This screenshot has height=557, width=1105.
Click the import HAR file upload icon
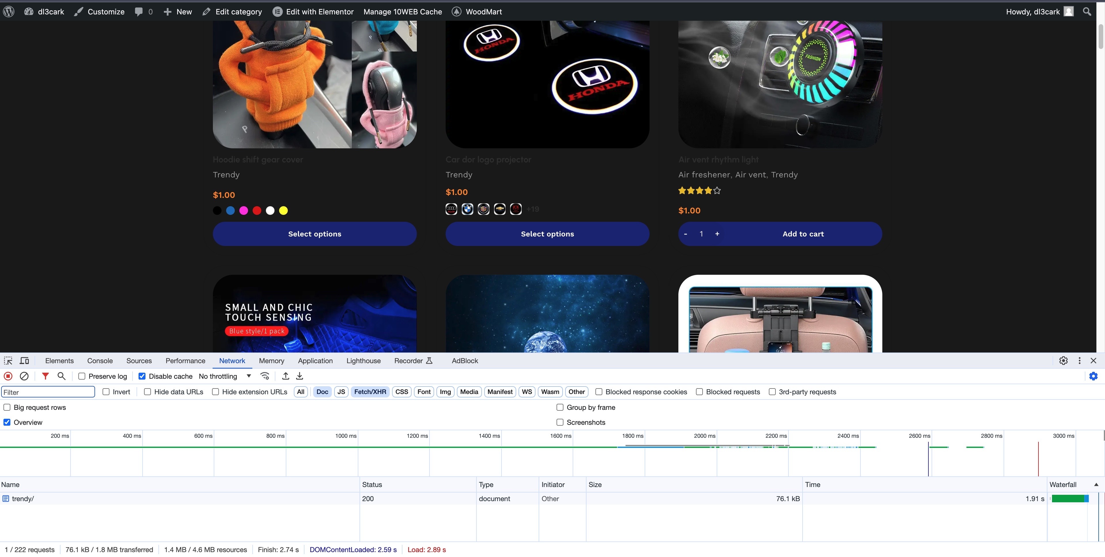click(x=286, y=376)
